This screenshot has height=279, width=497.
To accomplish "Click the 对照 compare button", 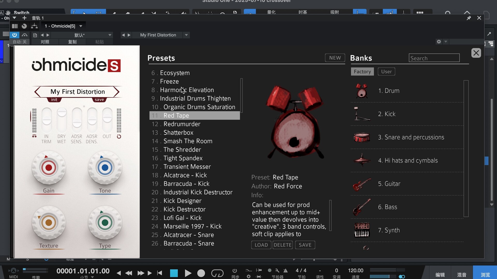I will point(45,42).
